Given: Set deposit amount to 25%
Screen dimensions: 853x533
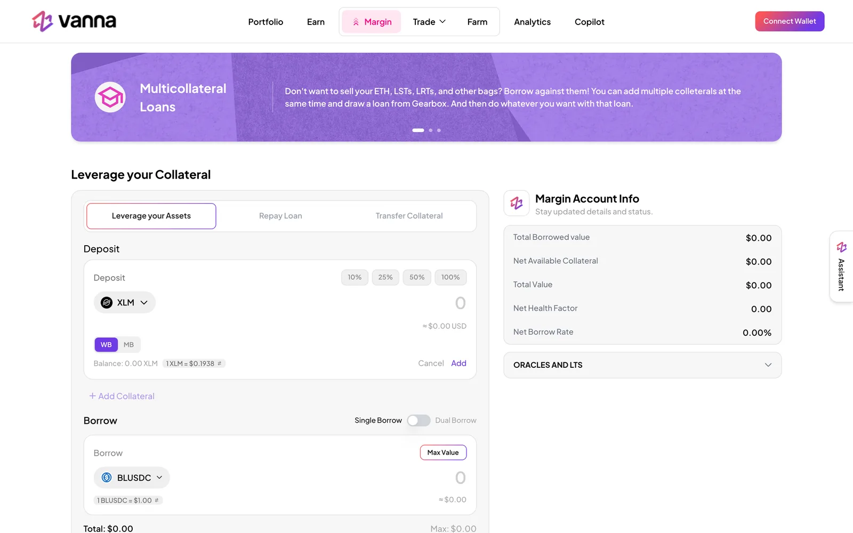Looking at the screenshot, I should (x=385, y=277).
